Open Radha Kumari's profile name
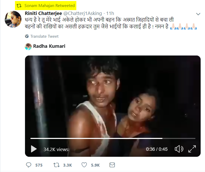The width and height of the screenshot is (205, 172). (x=49, y=46)
